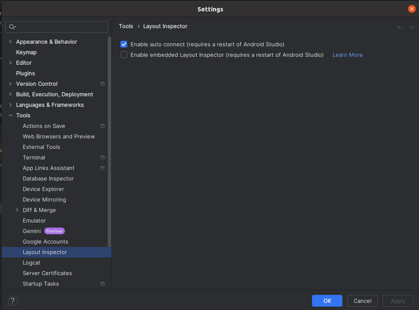Expand the Diff & Merge node
This screenshot has height=310, width=419.
tap(17, 210)
